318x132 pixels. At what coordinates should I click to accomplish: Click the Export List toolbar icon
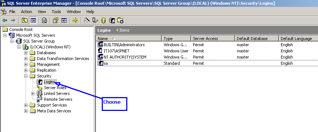[44, 20]
